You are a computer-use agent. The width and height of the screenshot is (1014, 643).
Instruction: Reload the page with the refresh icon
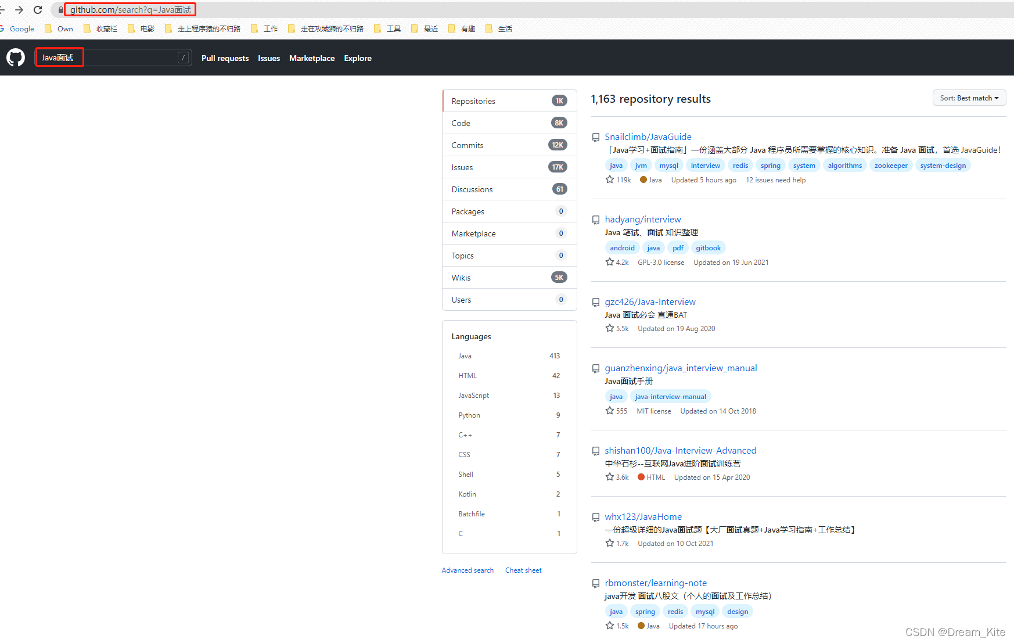coord(38,10)
